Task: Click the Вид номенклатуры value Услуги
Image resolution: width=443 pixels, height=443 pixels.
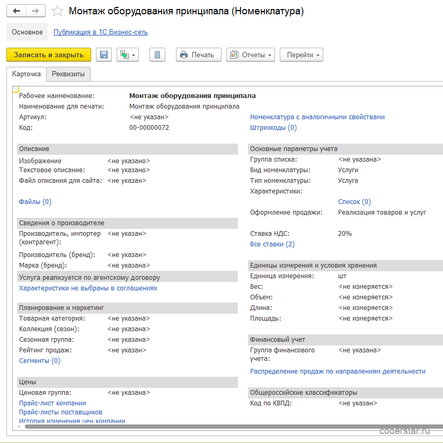Action: tap(348, 170)
